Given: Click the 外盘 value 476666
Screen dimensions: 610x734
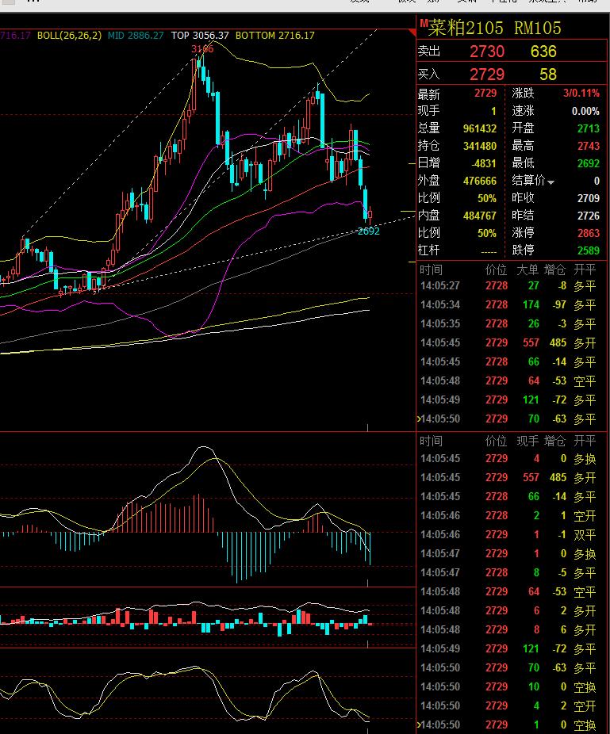Looking at the screenshot, I should (x=479, y=181).
